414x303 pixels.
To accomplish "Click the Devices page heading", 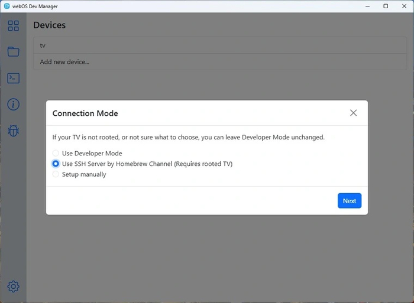I will click(49, 25).
